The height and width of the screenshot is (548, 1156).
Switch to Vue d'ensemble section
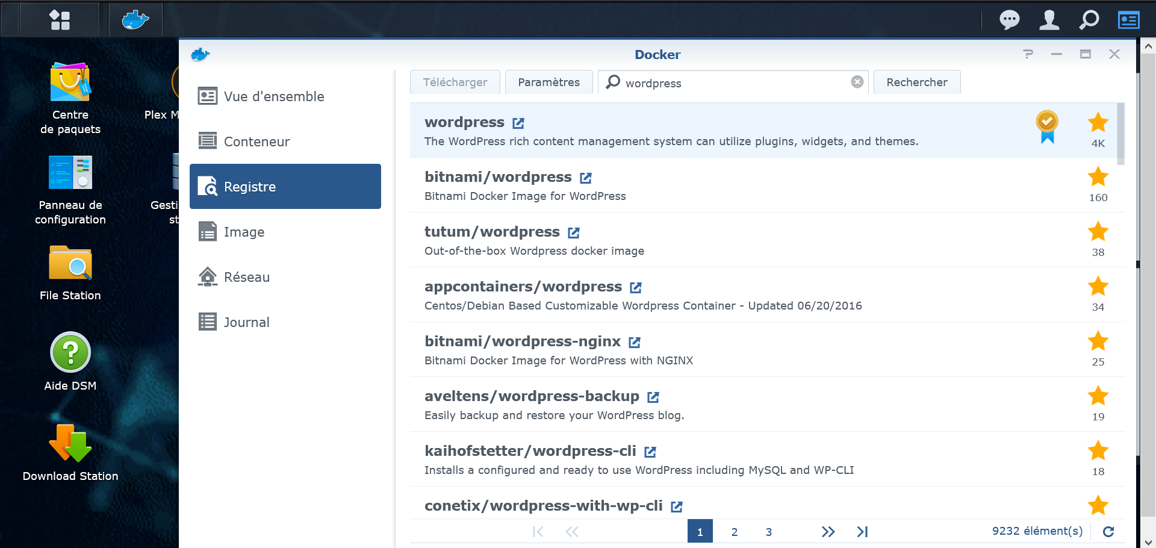(285, 96)
